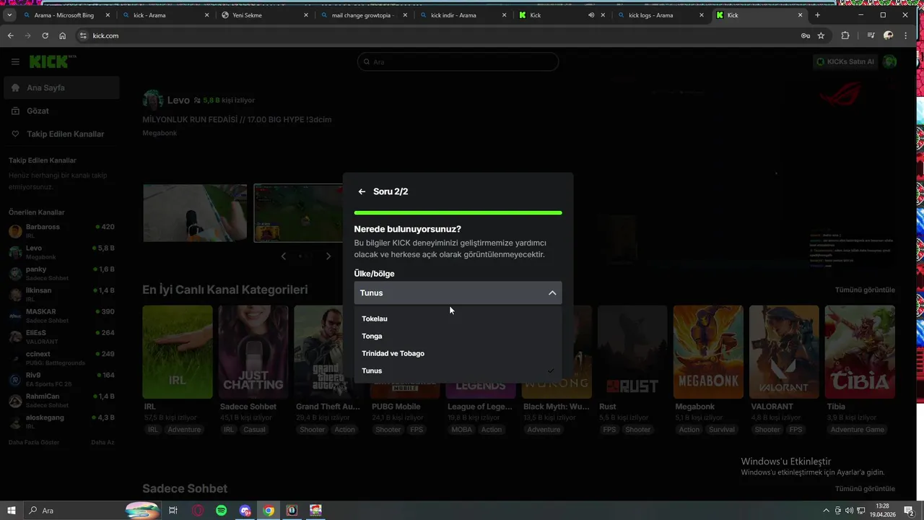Open the media control icon
924x520 pixels.
click(x=871, y=35)
